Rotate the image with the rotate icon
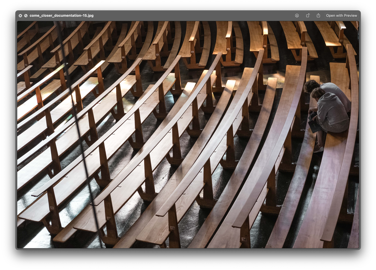Viewport: 376px width, 270px height. (308, 15)
